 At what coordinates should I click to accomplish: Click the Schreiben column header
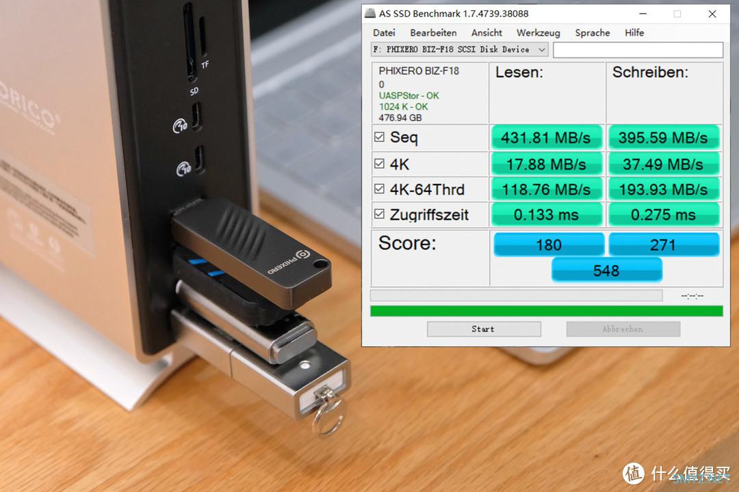650,72
